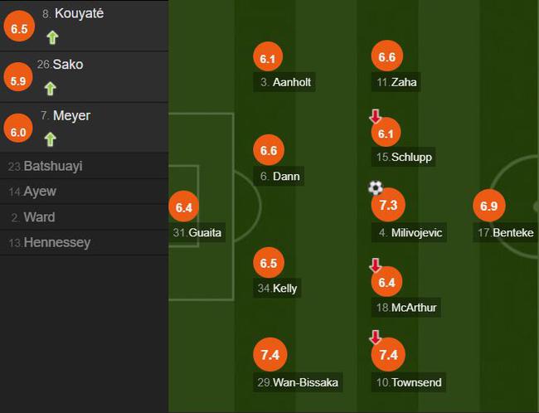Click the green sub-on arrow under Sako
Image resolution: width=539 pixels, height=413 pixels.
point(51,89)
